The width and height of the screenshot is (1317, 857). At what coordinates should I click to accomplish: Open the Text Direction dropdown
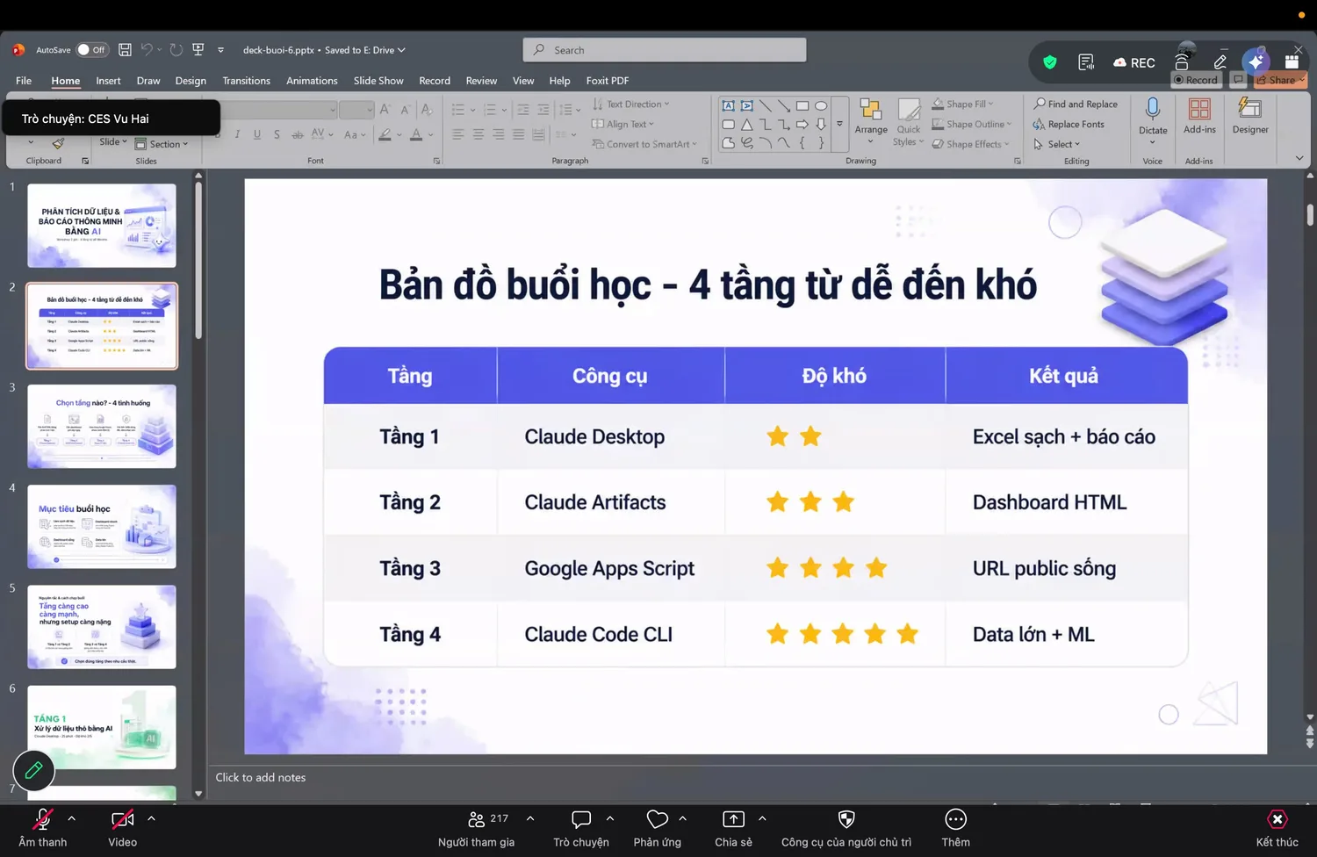click(630, 104)
